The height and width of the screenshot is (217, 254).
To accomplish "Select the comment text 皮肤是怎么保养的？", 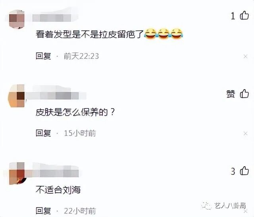I will (75, 112).
